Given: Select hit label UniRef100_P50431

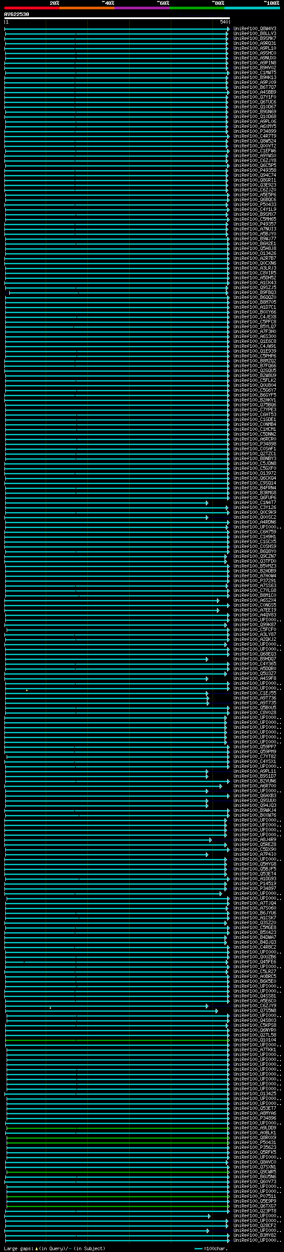Looking at the screenshot, I should point(255,1143).
